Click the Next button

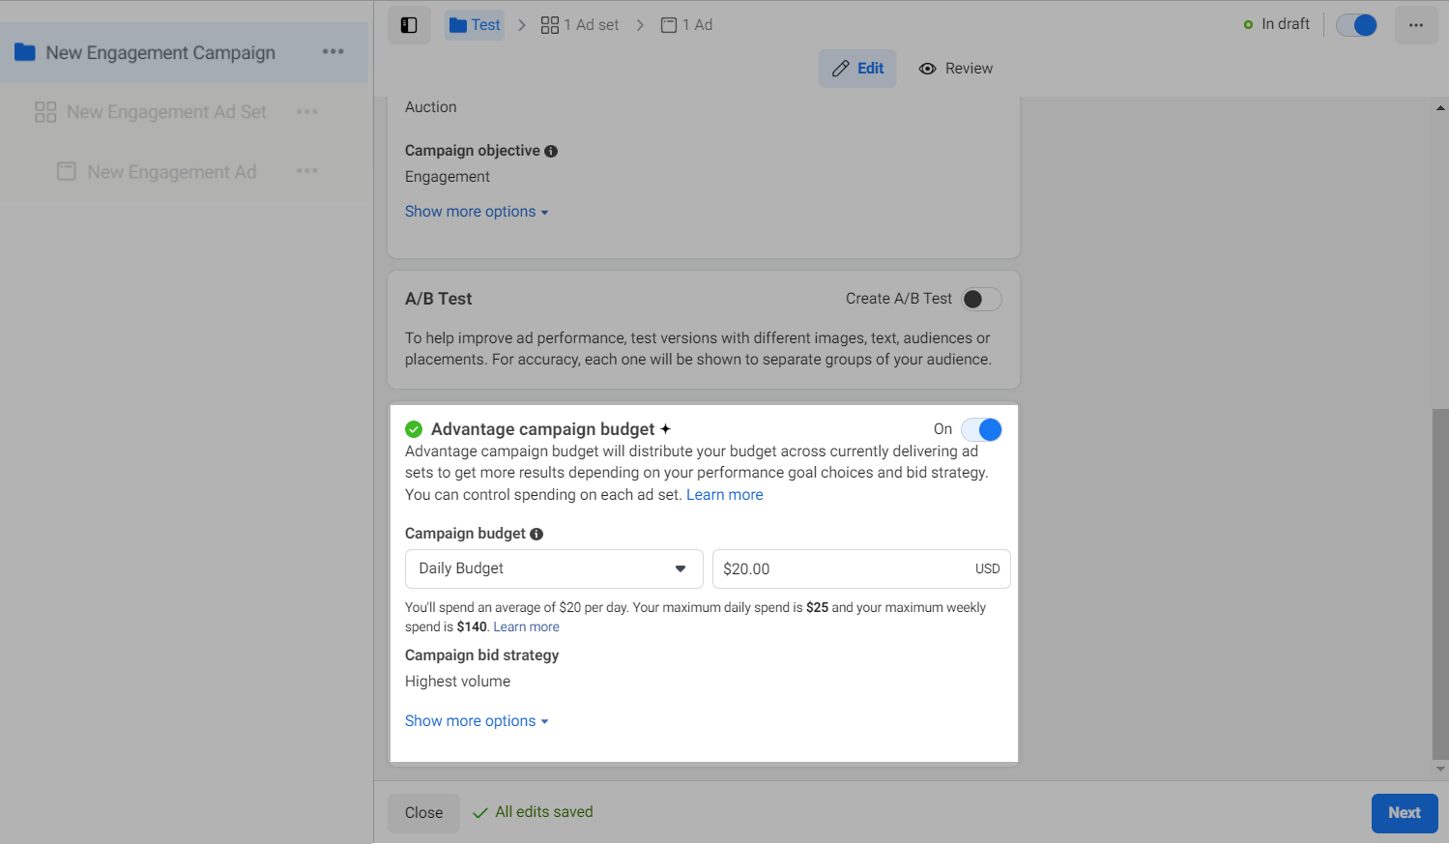[x=1405, y=813]
